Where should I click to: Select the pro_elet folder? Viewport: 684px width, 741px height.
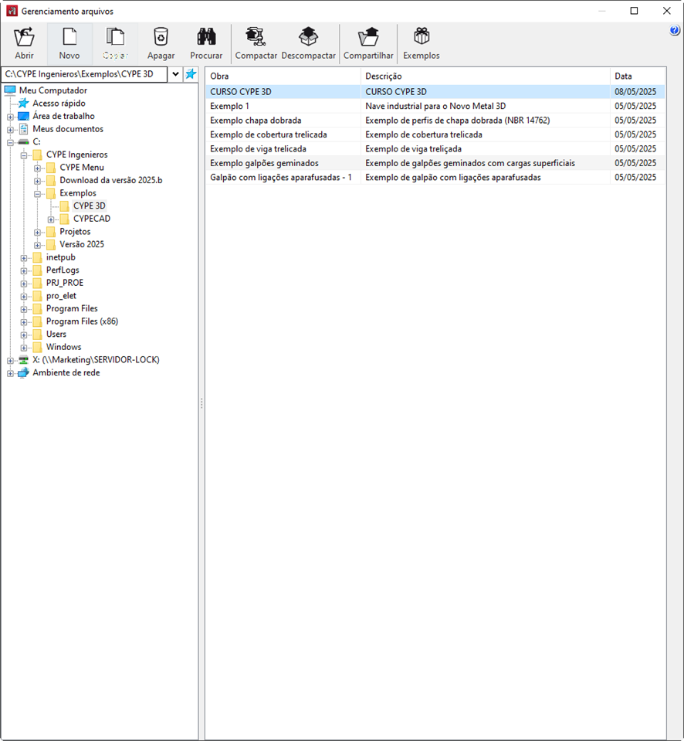pos(61,295)
